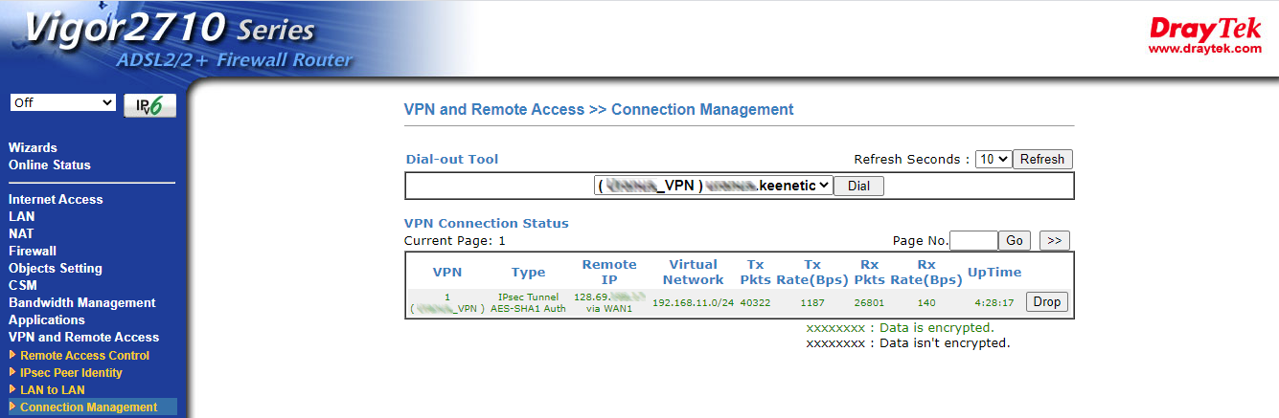Viewport: 1279px width, 418px height.
Task: Open Remote Access Control submenu
Action: pos(84,355)
